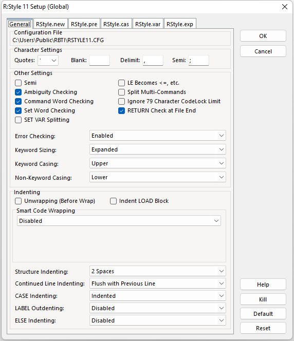The image size is (294, 341).
Task: Enable Split Multi-Commands checkbox
Action: pyautogui.click(x=121, y=92)
